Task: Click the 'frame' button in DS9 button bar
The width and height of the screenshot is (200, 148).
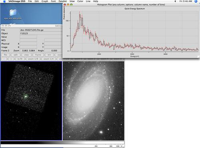Action: pos(38,55)
